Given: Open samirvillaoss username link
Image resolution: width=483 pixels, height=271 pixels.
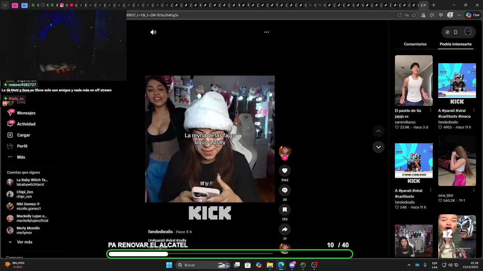Looking at the screenshot, I should 405,122.
